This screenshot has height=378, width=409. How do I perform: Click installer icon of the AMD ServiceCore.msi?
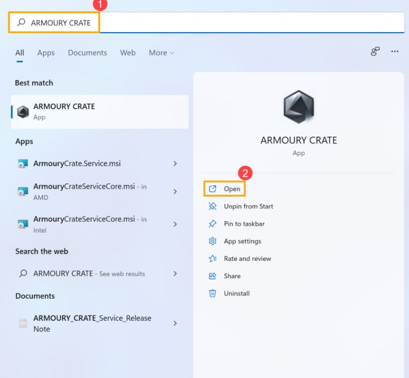[23, 191]
